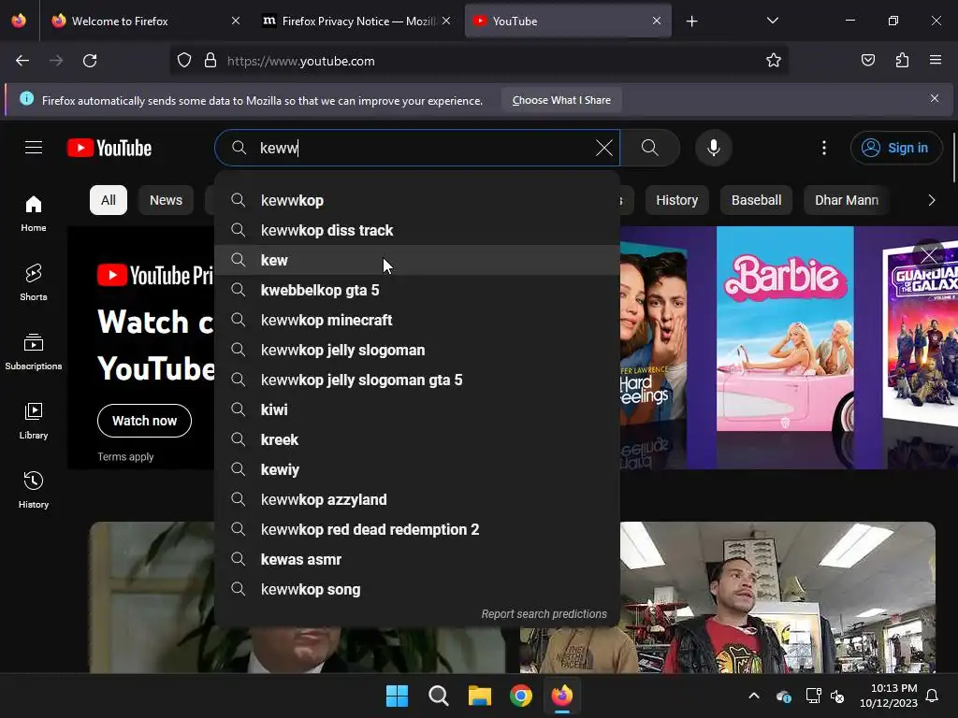Choose kewas asmr suggestion
Image resolution: width=958 pixels, height=718 pixels.
(x=417, y=559)
